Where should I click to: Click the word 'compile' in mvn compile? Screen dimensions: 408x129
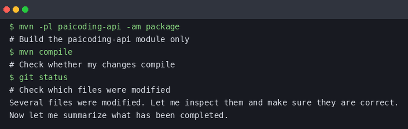[56, 52]
